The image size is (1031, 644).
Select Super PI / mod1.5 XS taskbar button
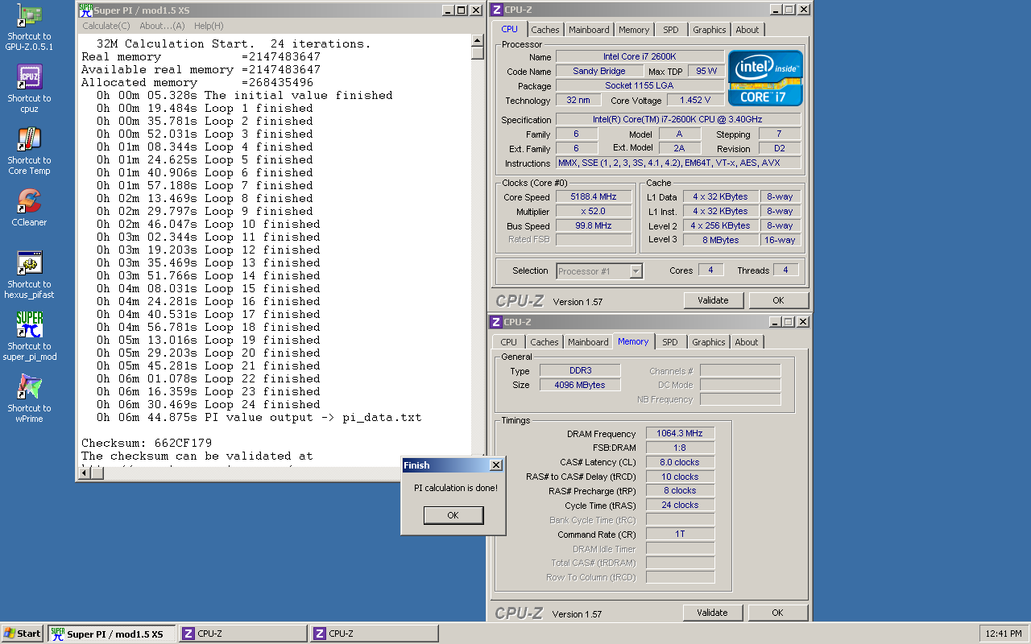111,634
